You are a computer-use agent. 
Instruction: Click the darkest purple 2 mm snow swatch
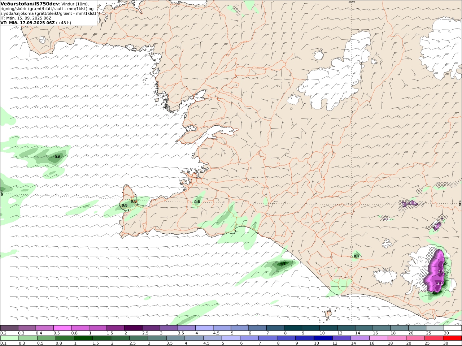133,328
